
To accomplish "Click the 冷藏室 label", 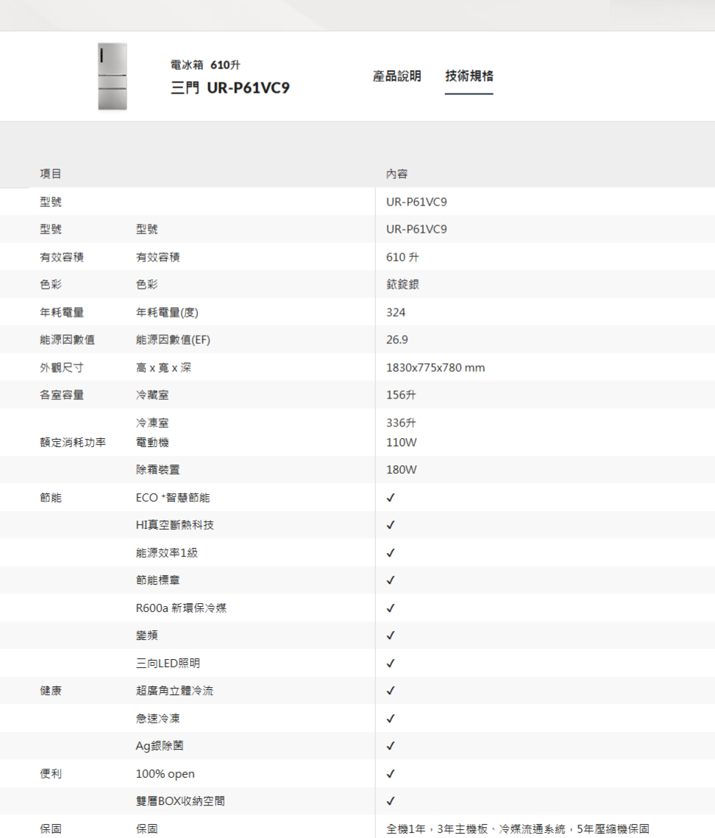I will [x=152, y=395].
